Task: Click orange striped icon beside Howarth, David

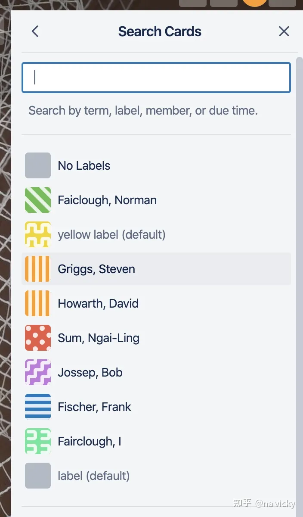Action: [38, 303]
